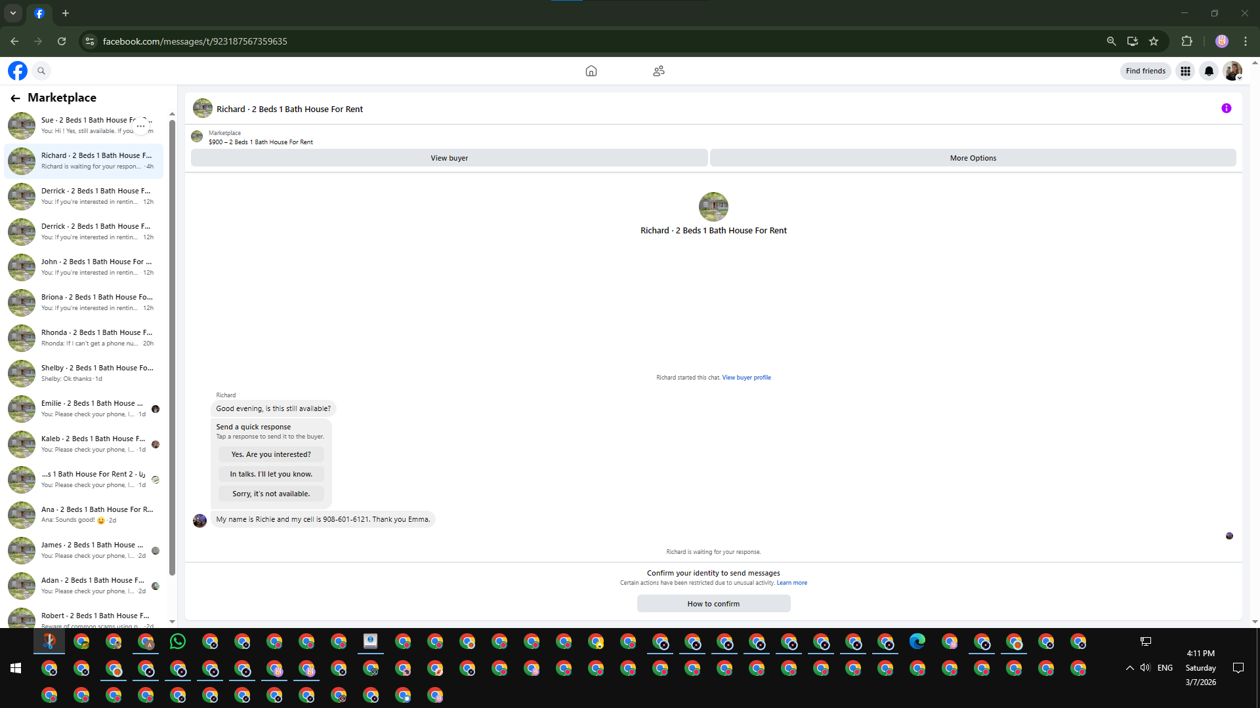Open Microsoft Edge from the taskbar
1260x708 pixels.
[917, 641]
